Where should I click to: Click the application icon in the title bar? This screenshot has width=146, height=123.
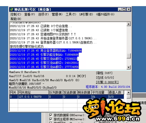(12, 9)
